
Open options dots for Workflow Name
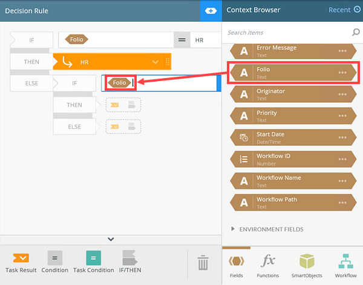pyautogui.click(x=342, y=181)
